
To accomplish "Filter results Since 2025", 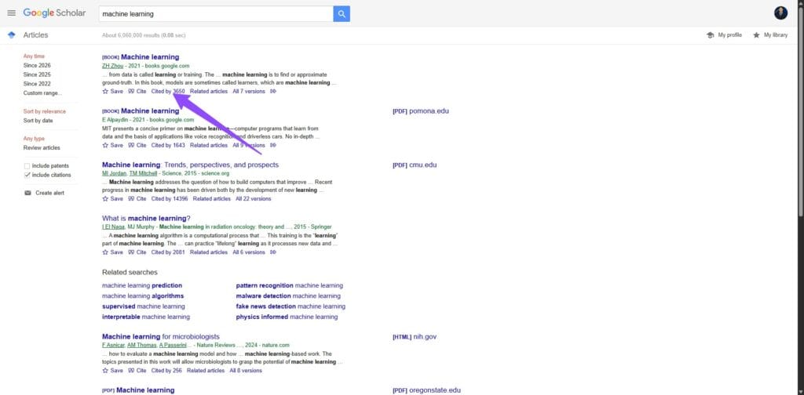I will pos(37,74).
